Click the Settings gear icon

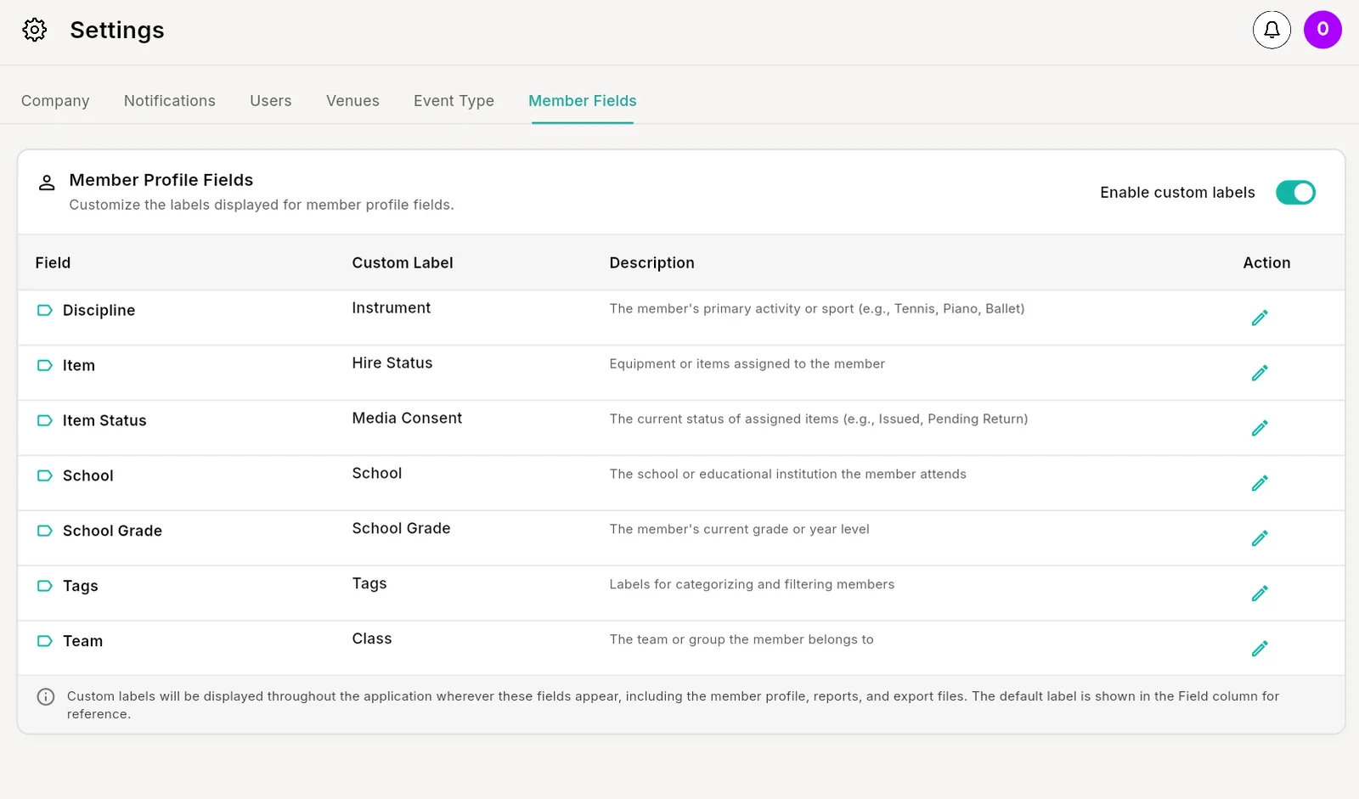click(x=35, y=30)
